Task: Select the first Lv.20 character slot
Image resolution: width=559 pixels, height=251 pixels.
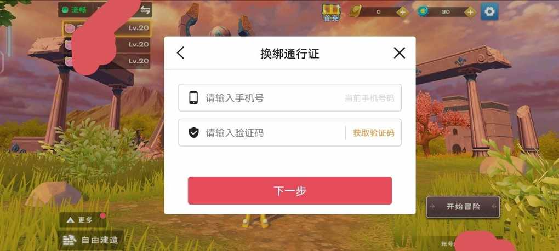Action: [x=107, y=28]
